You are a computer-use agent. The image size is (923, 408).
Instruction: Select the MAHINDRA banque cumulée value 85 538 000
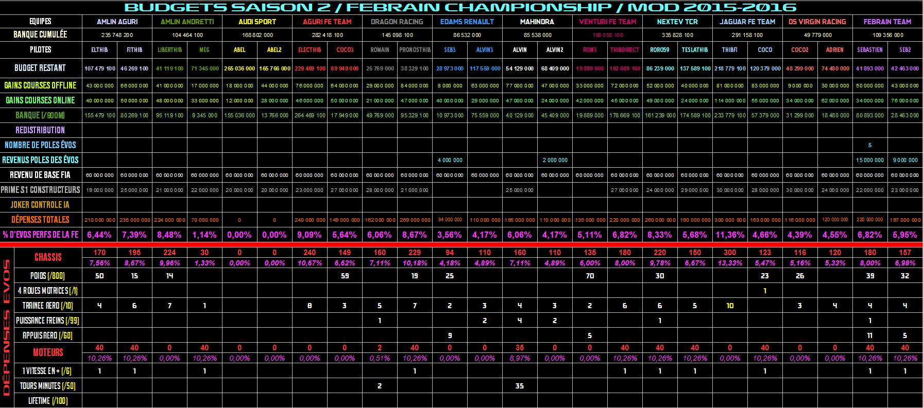tap(537, 35)
